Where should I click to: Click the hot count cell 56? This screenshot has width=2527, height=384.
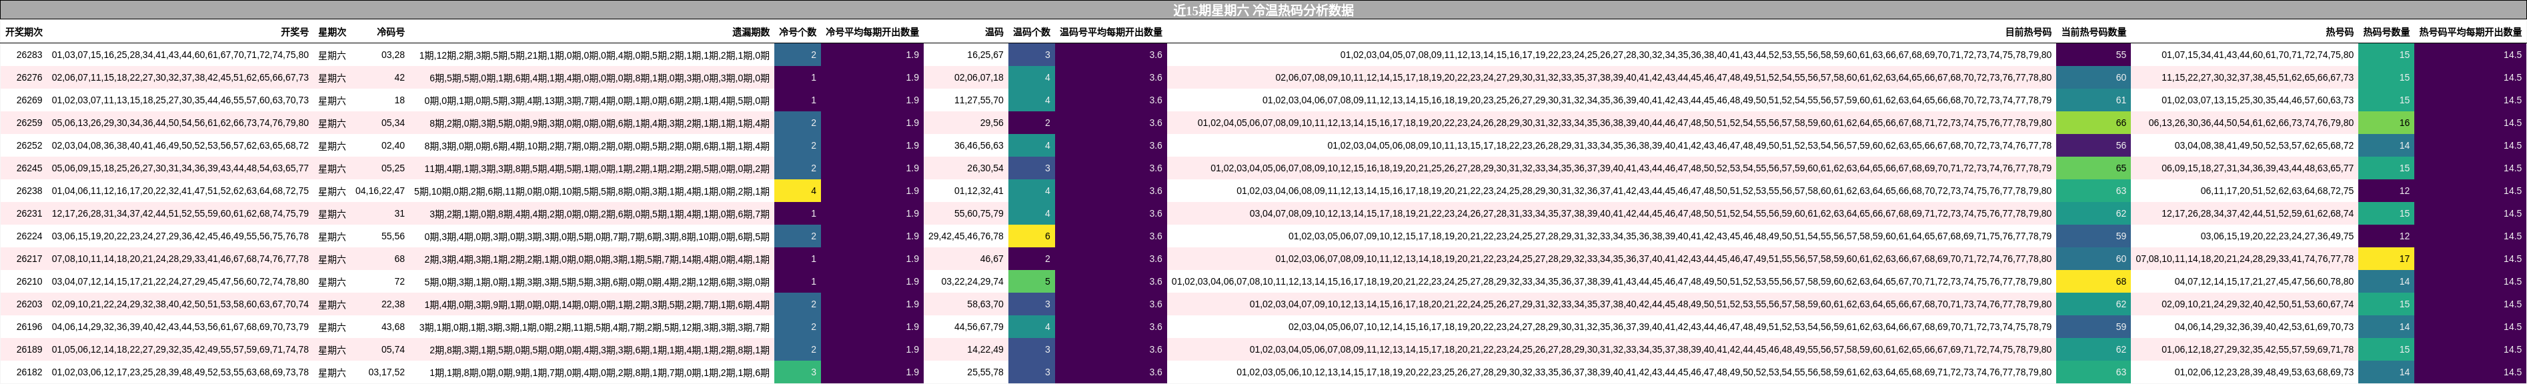coord(2093,145)
